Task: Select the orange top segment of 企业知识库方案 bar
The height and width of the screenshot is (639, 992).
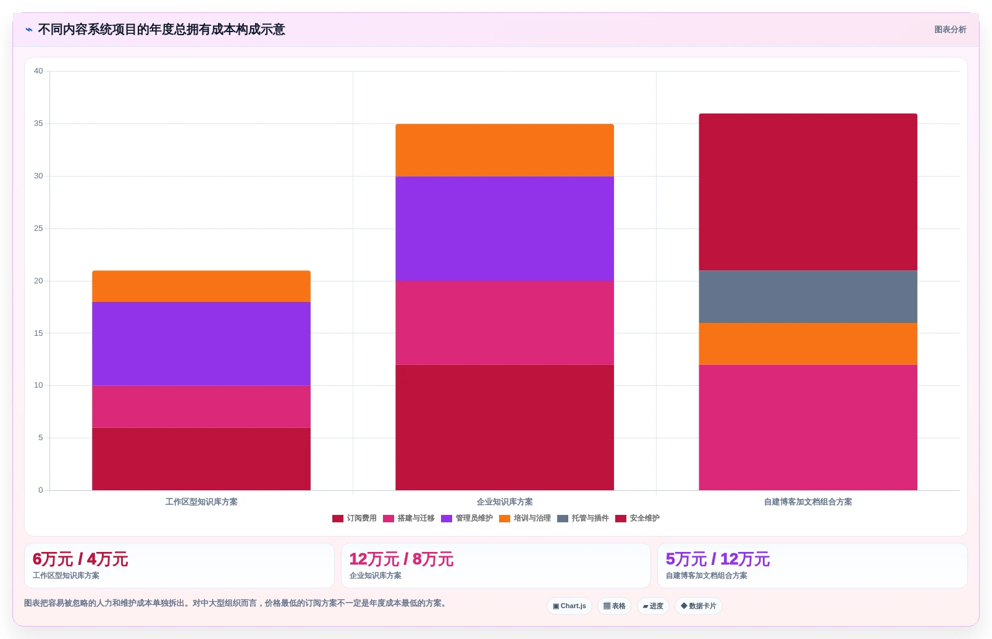Action: pos(505,150)
